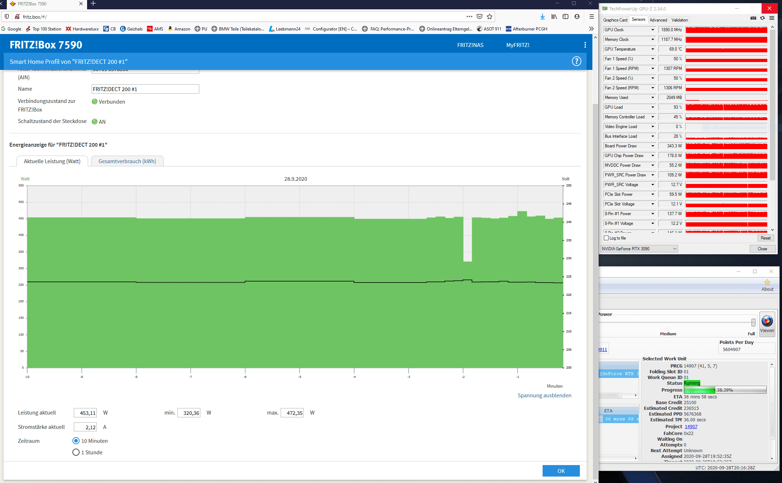Select the 1 Stunde radio button
The width and height of the screenshot is (782, 483).
tap(76, 452)
